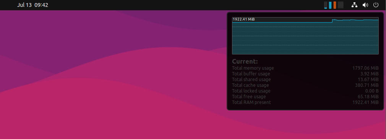386x139 pixels.
Task: Select the "Total memory usage" label
Action: (x=253, y=68)
